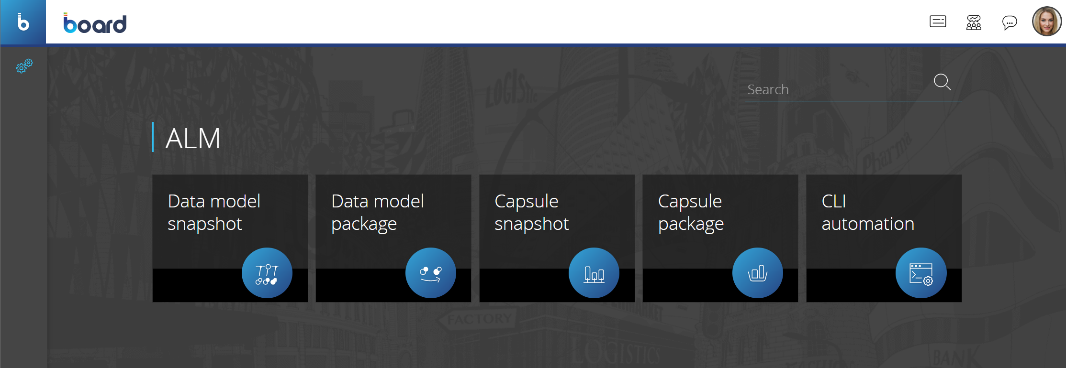Click the Board 'b' home logo square
The width and height of the screenshot is (1066, 368).
click(x=23, y=22)
